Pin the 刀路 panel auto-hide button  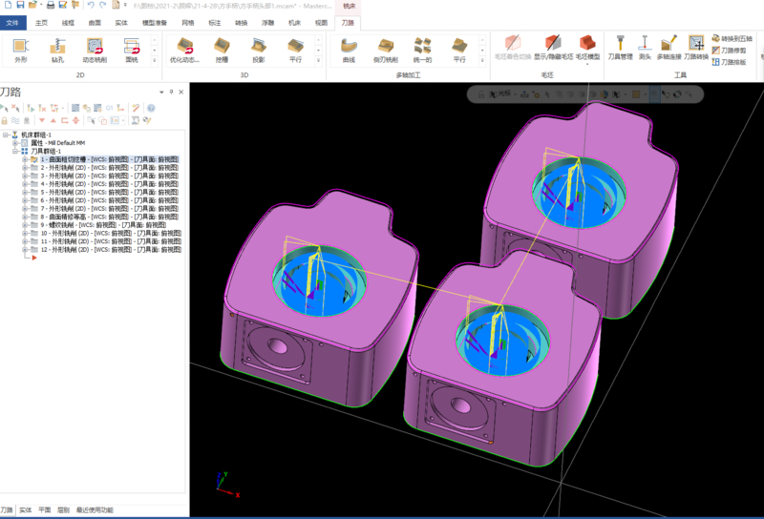click(171, 92)
